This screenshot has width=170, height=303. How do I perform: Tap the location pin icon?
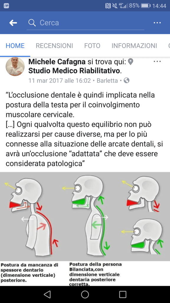131,62
